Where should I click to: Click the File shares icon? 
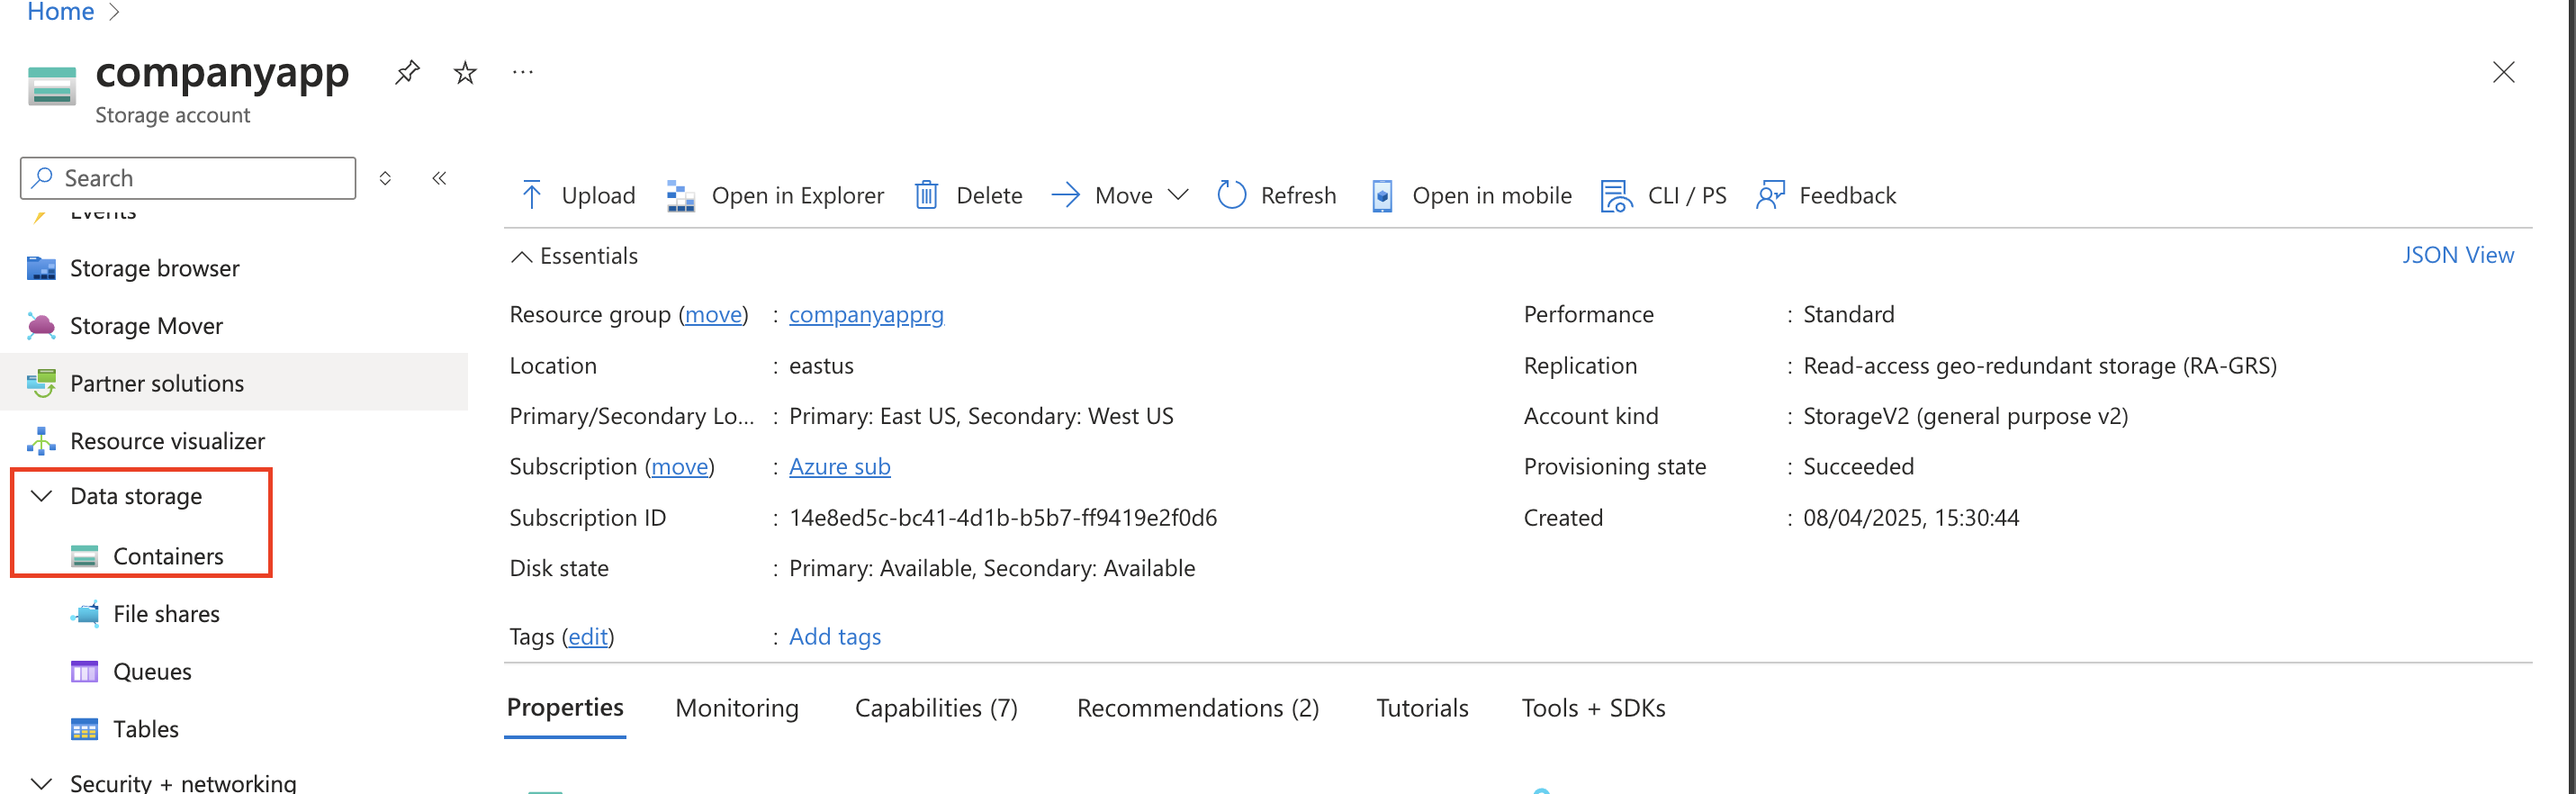click(x=85, y=613)
